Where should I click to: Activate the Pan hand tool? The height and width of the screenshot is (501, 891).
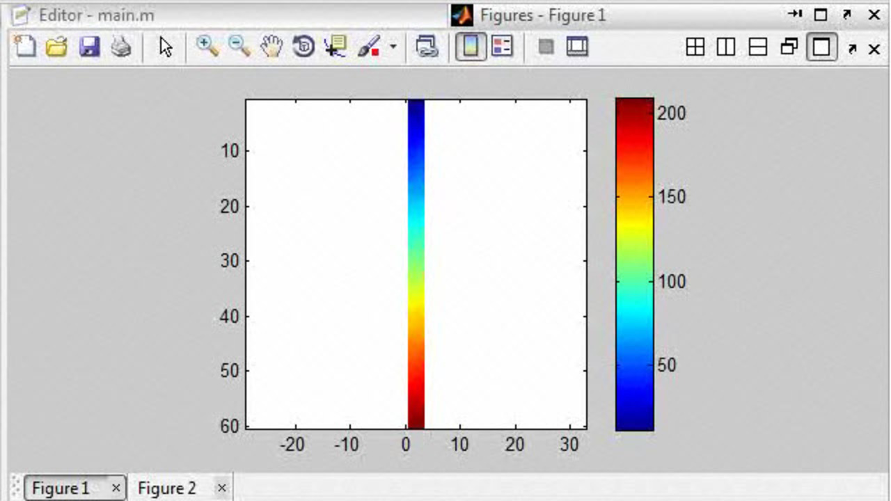coord(271,47)
